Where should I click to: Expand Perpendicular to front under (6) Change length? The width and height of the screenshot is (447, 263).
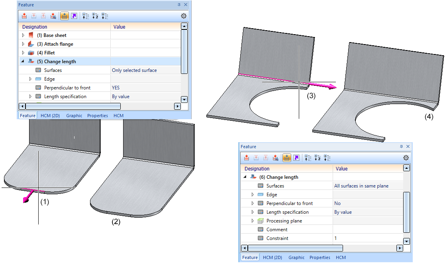click(253, 203)
